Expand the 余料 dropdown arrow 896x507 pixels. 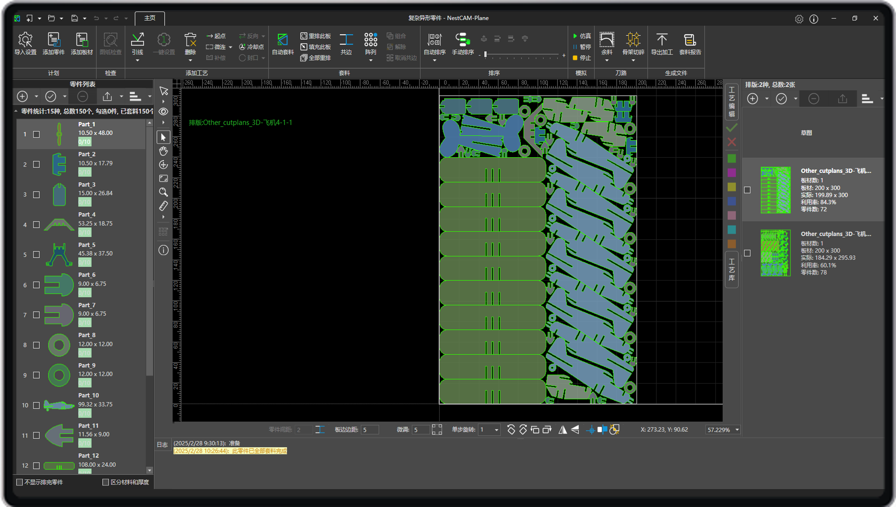click(606, 60)
